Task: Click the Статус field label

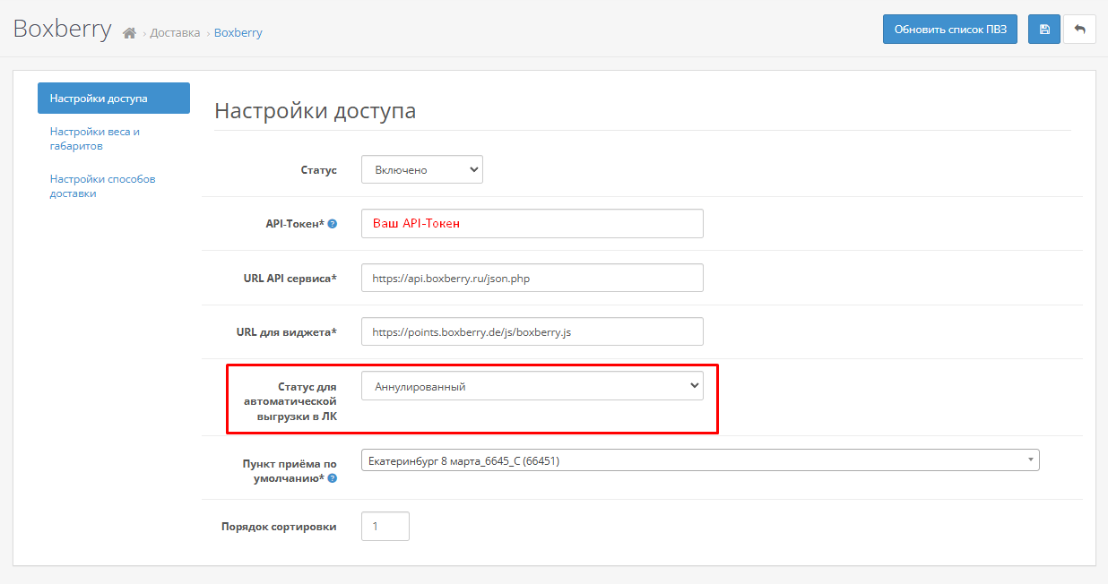Action: [319, 170]
